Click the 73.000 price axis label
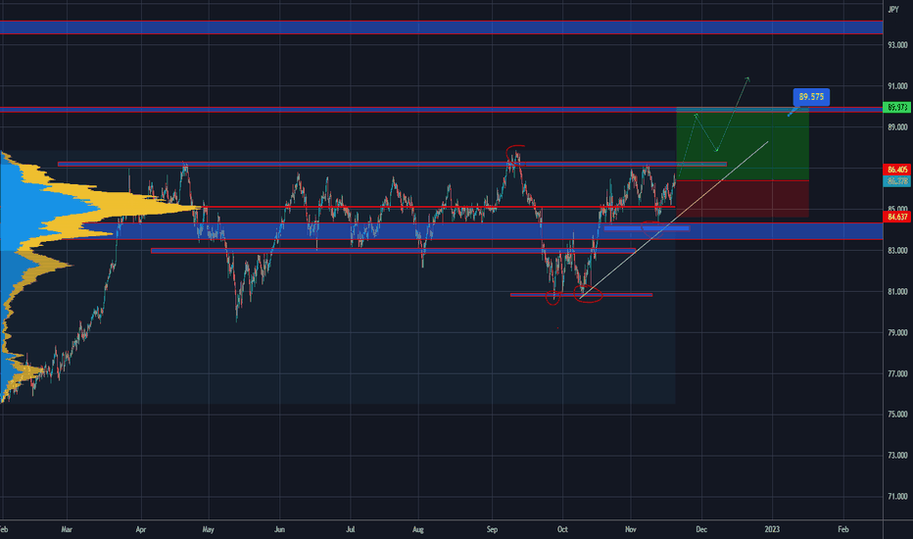 point(897,455)
